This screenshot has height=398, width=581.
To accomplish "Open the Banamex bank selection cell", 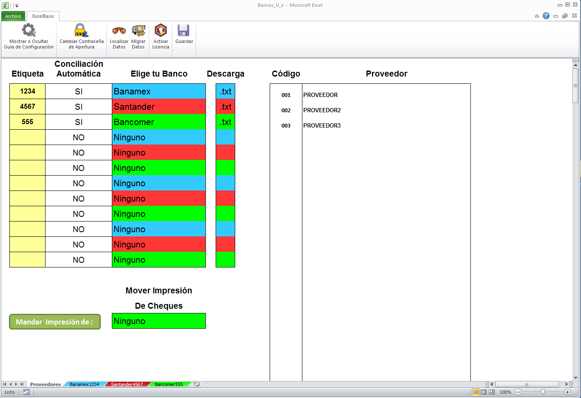I will [x=159, y=91].
